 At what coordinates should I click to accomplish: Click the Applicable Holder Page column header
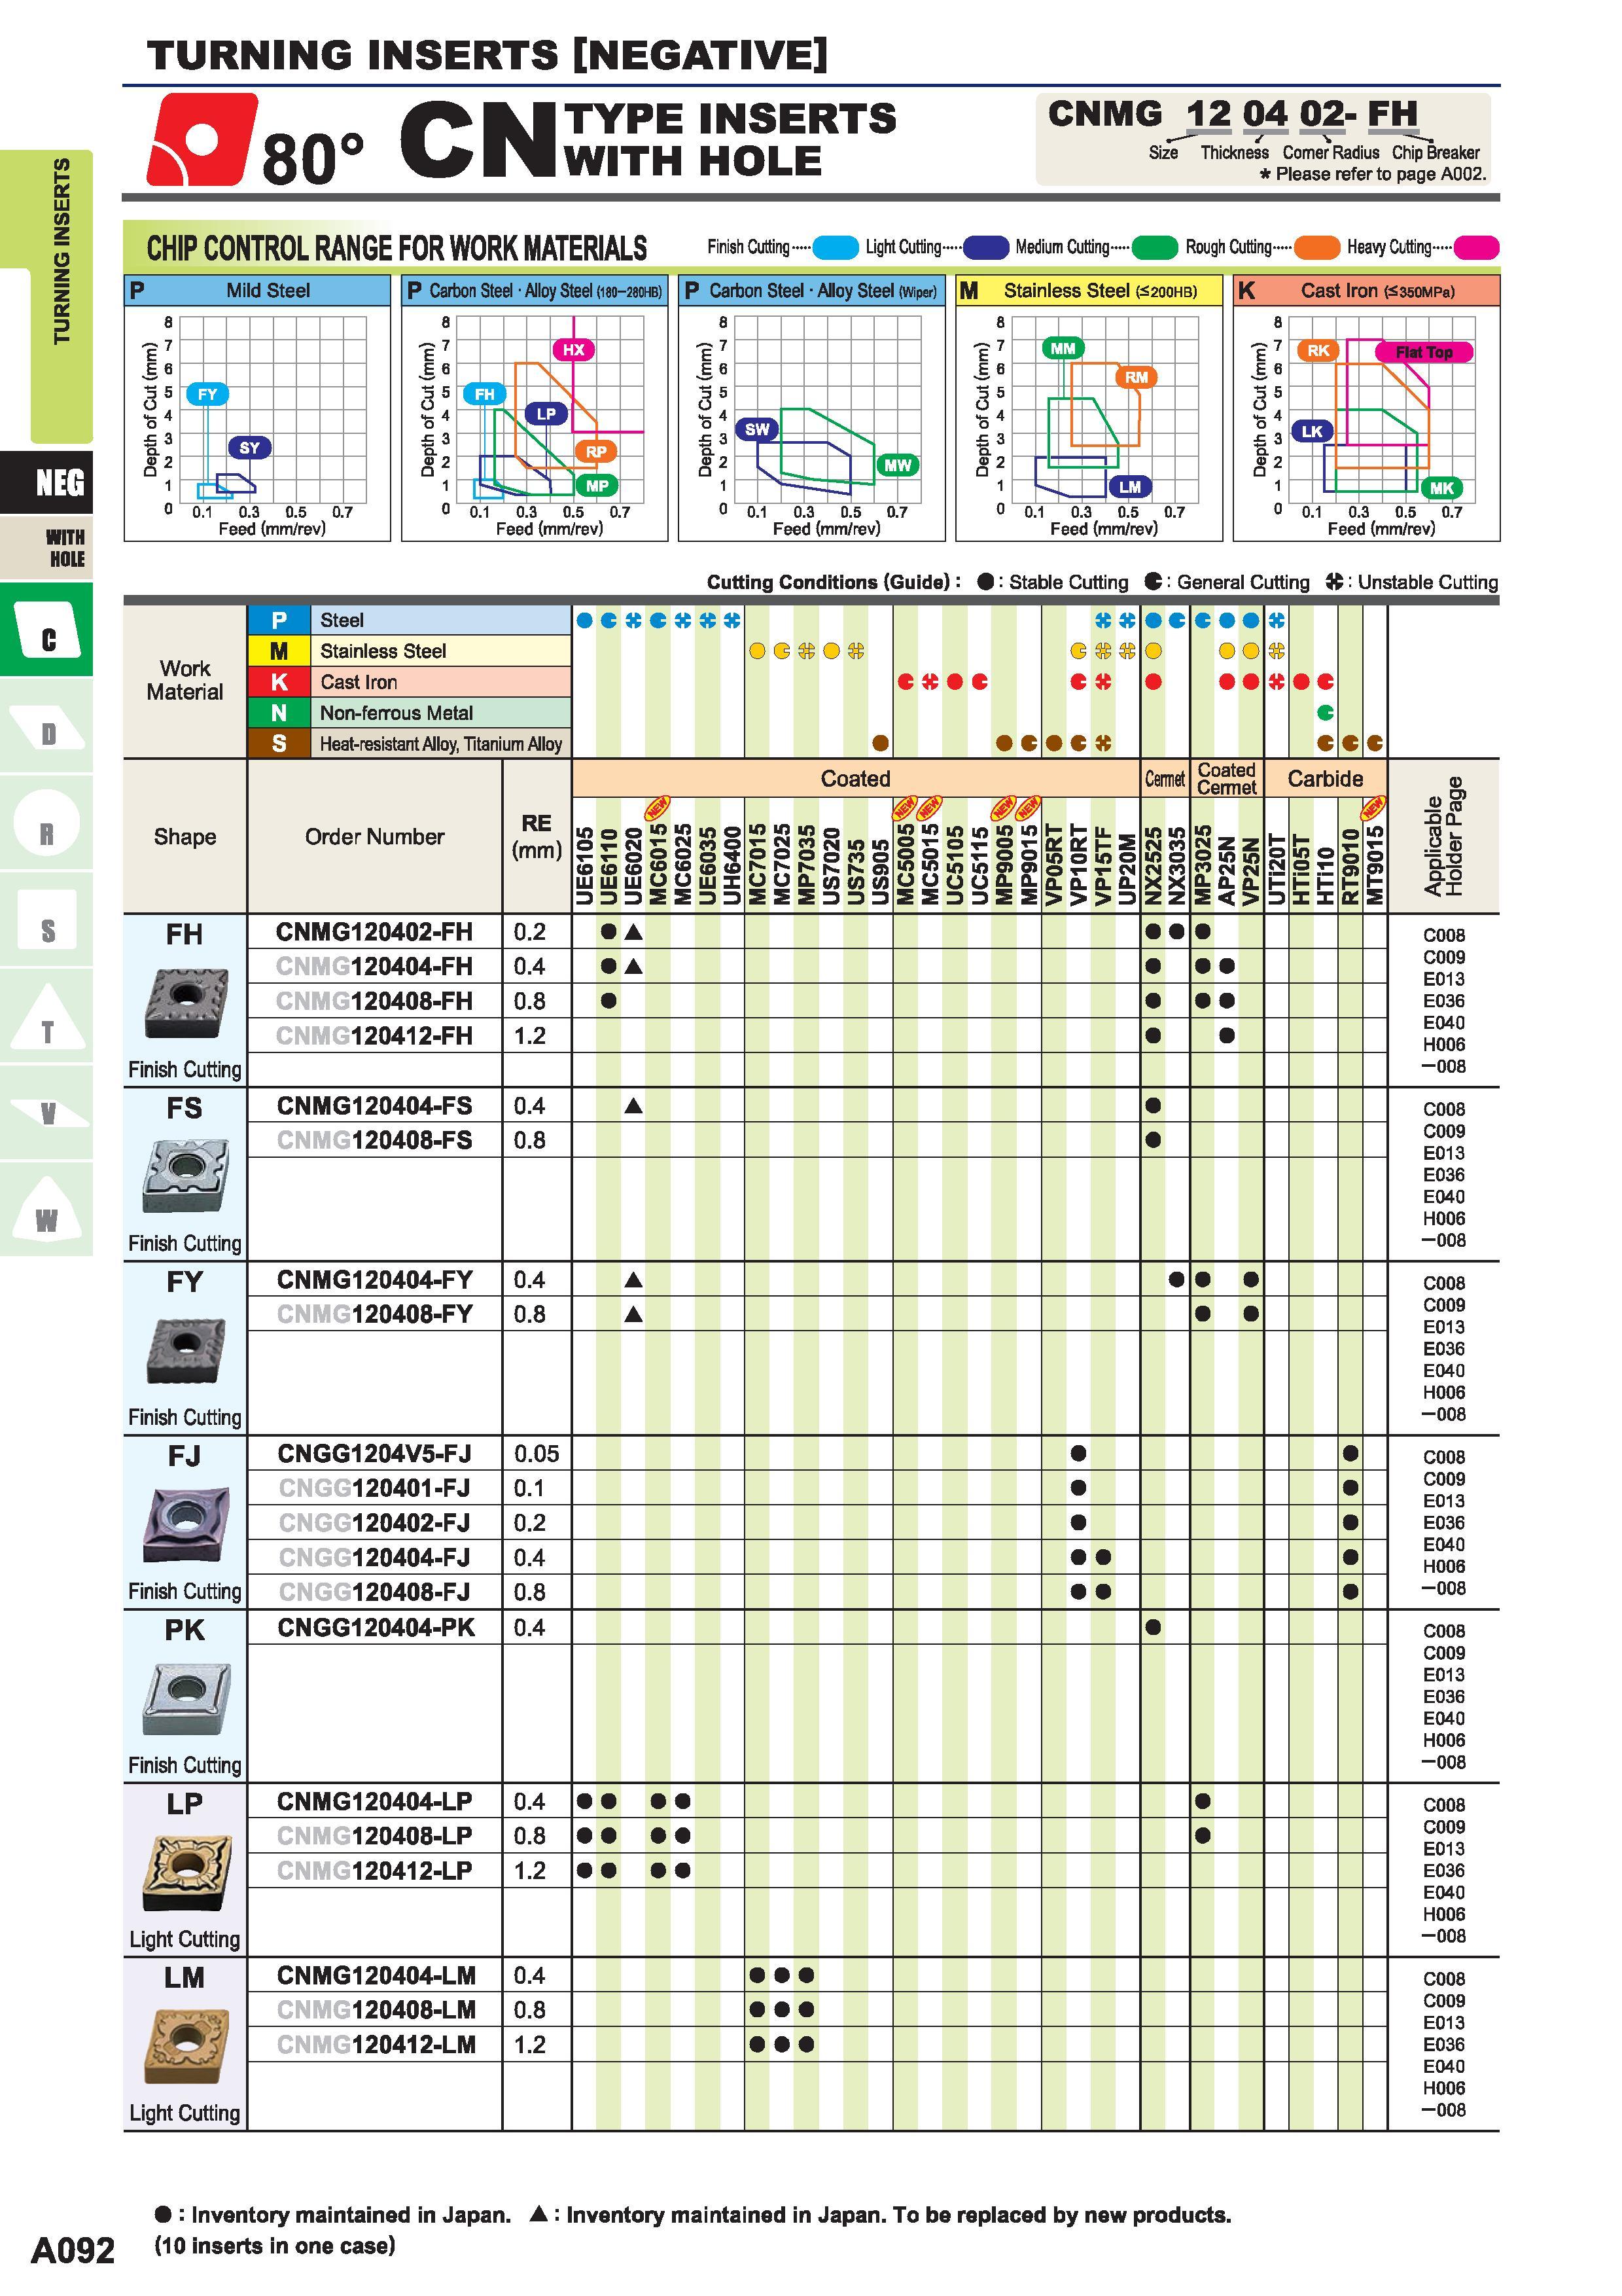pos(1443,836)
